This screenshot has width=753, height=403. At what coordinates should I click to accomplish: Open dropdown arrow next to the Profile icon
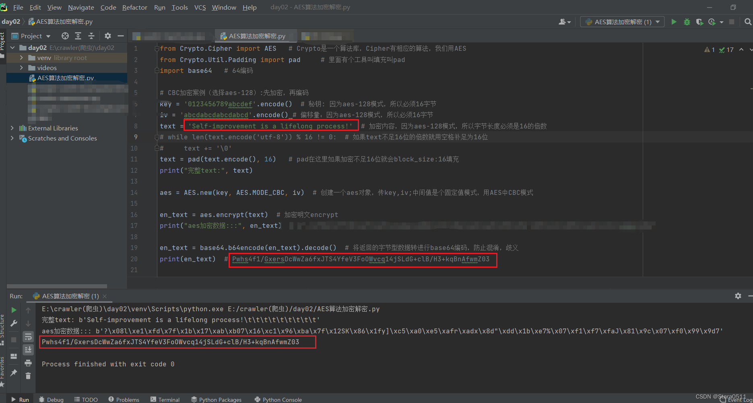pyautogui.click(x=721, y=22)
